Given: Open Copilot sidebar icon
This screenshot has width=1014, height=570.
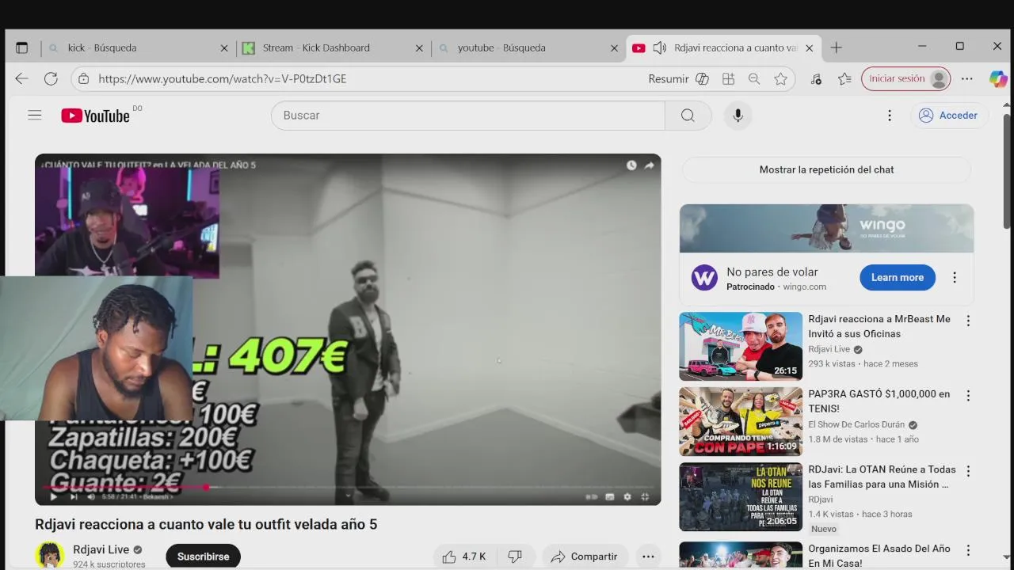Looking at the screenshot, I should point(997,79).
